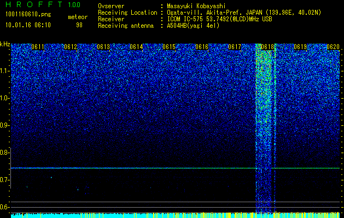Select the ICOM IC-575 receiver text

point(219,19)
